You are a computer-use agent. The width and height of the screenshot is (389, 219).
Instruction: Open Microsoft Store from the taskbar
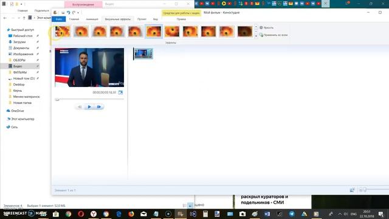(x=56, y=214)
